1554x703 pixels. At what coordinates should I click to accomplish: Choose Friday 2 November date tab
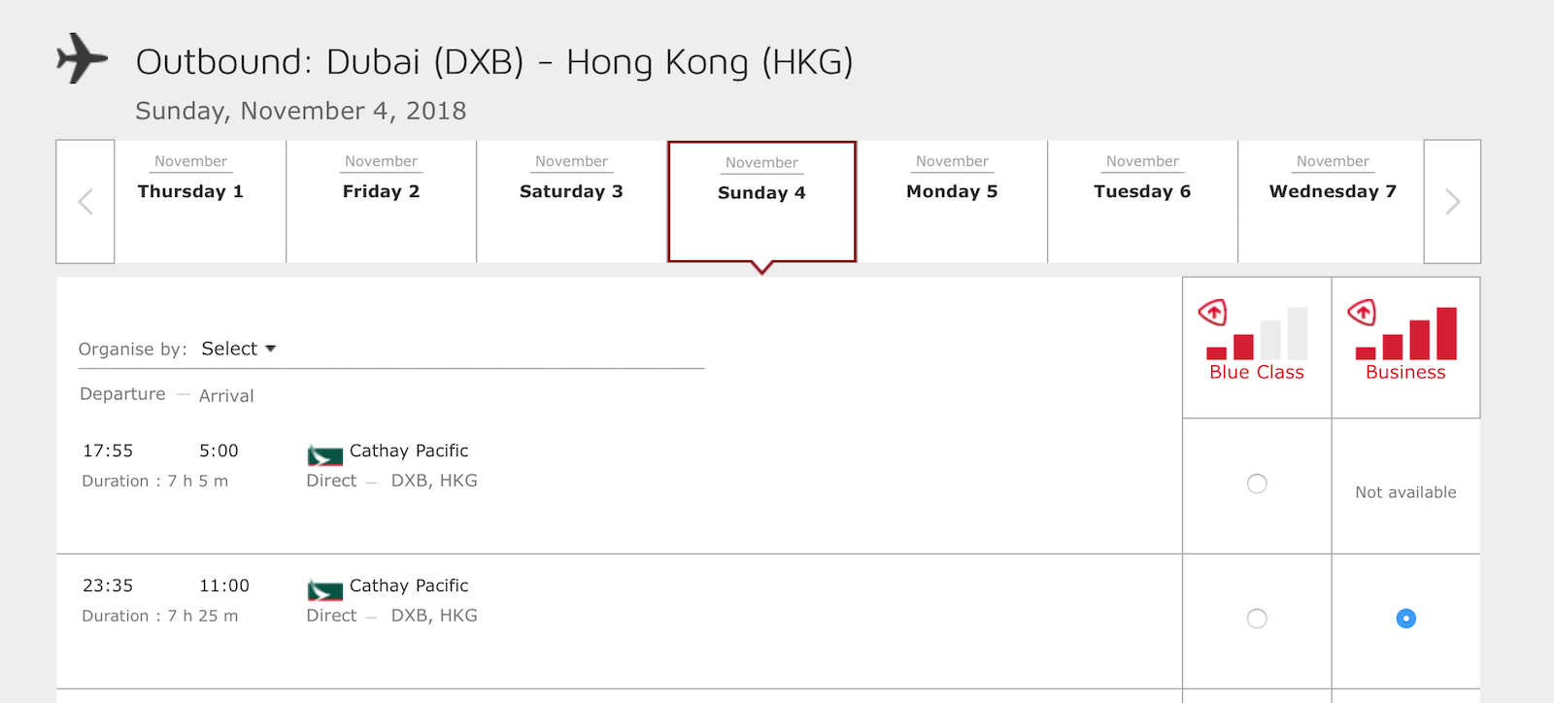[381, 202]
